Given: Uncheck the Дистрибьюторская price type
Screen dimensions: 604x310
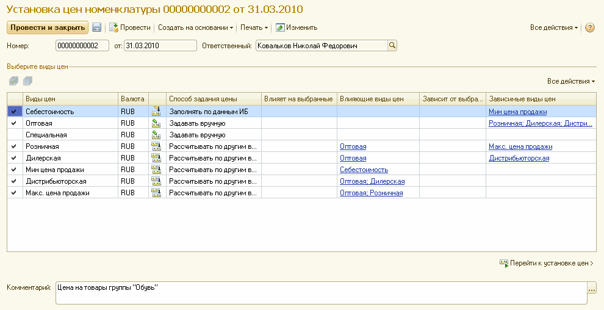Looking at the screenshot, I should coord(14,181).
